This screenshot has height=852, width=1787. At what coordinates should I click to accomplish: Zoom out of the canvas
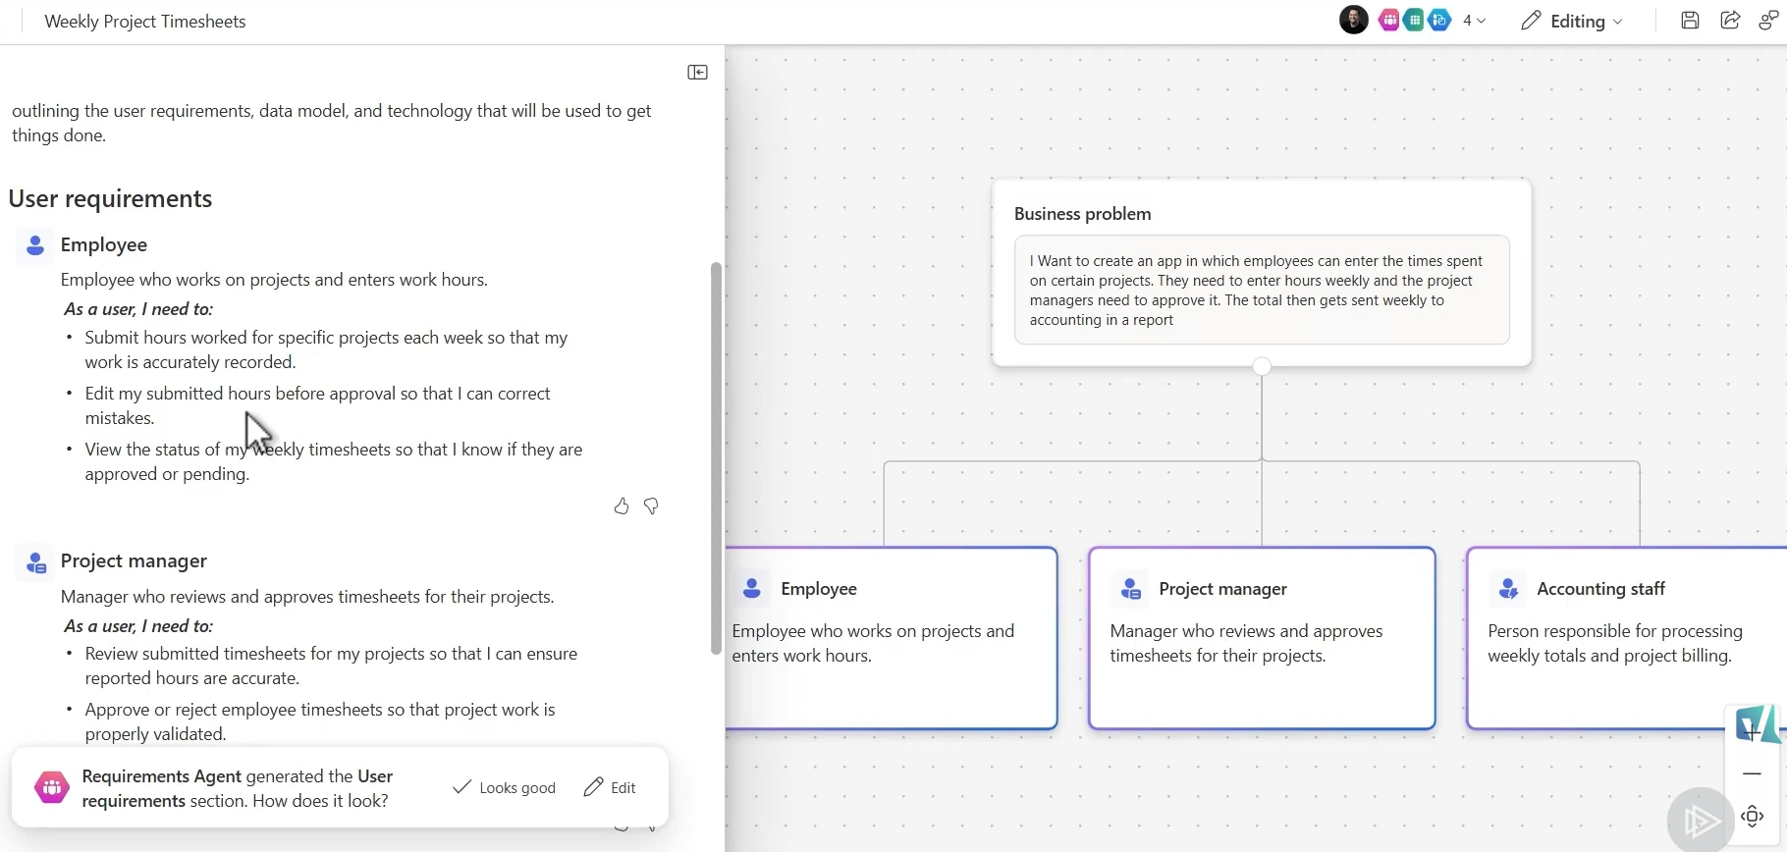[x=1753, y=774]
